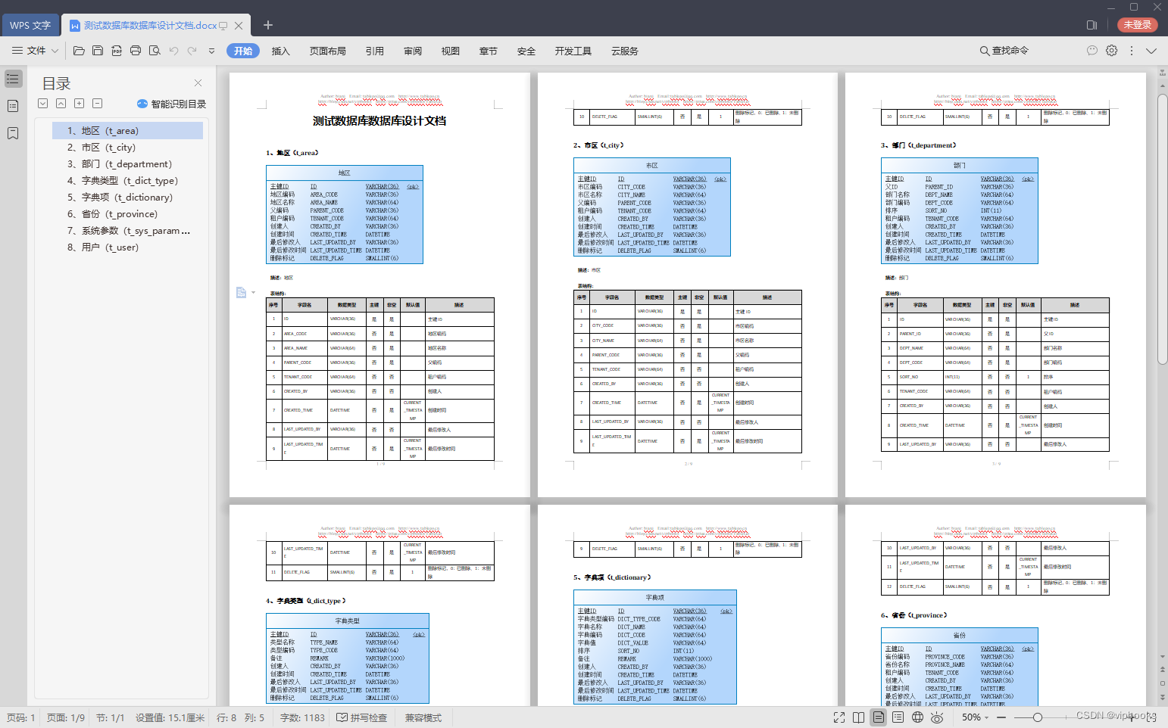
Task: Click the Undo arrow icon
Action: click(x=173, y=51)
